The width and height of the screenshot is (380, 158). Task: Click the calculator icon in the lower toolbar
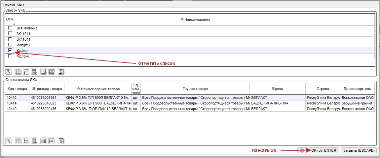34,141
